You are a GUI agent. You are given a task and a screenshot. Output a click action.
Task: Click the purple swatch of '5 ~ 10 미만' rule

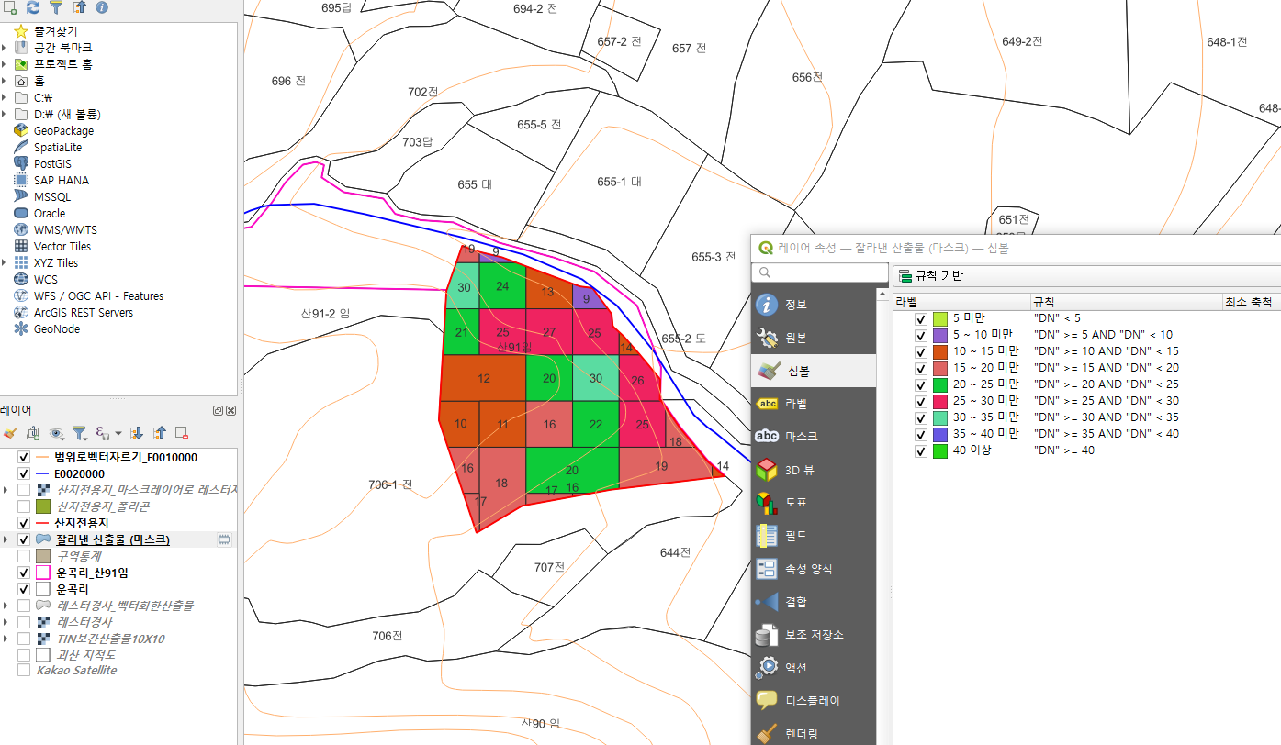(x=939, y=336)
